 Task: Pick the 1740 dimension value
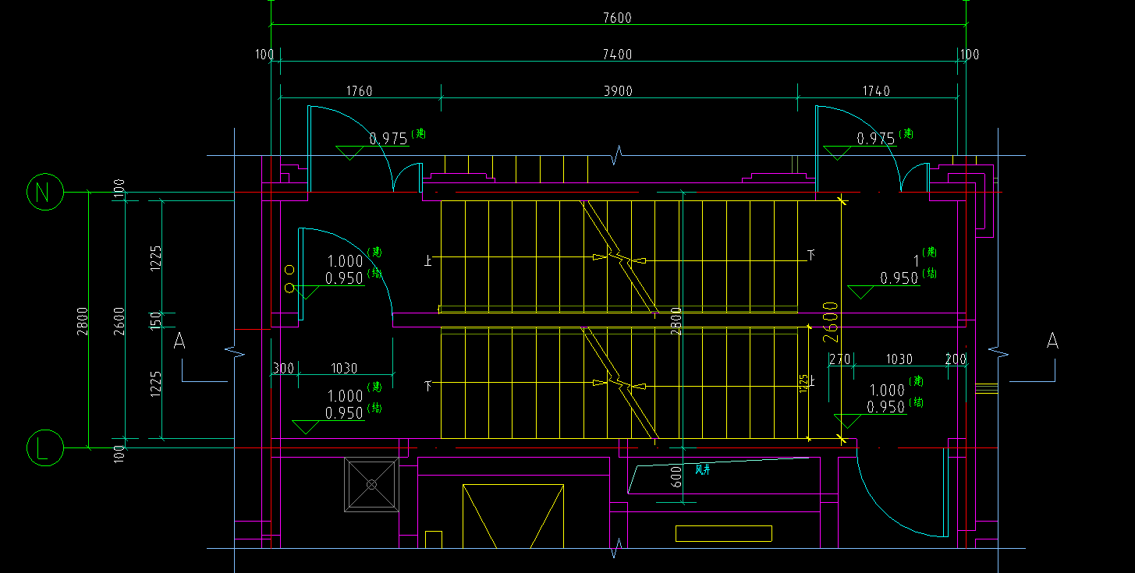(876, 91)
